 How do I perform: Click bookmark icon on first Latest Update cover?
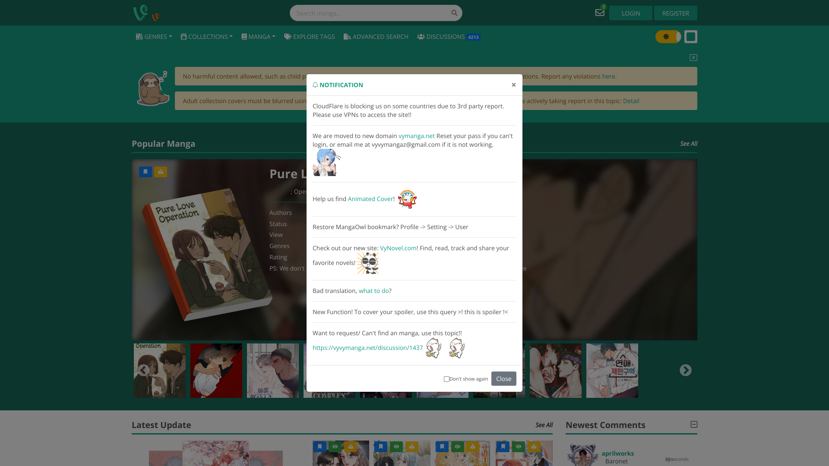coord(320,447)
